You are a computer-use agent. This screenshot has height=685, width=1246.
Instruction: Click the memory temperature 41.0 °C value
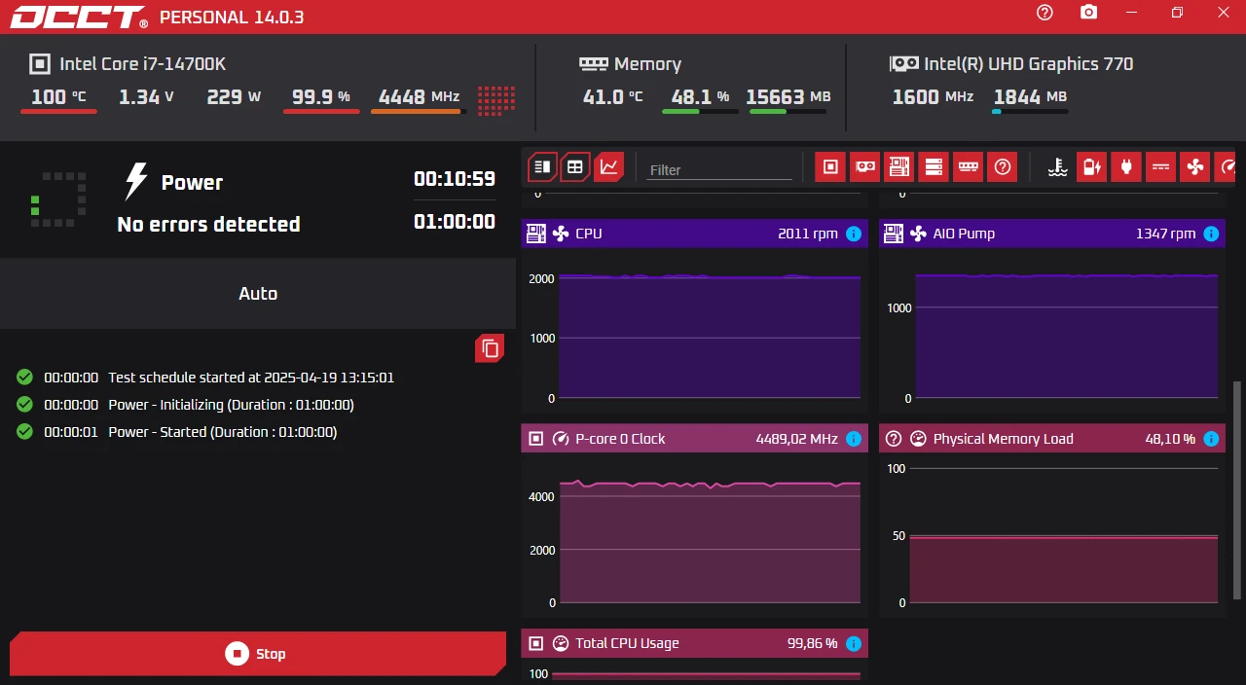coord(613,96)
